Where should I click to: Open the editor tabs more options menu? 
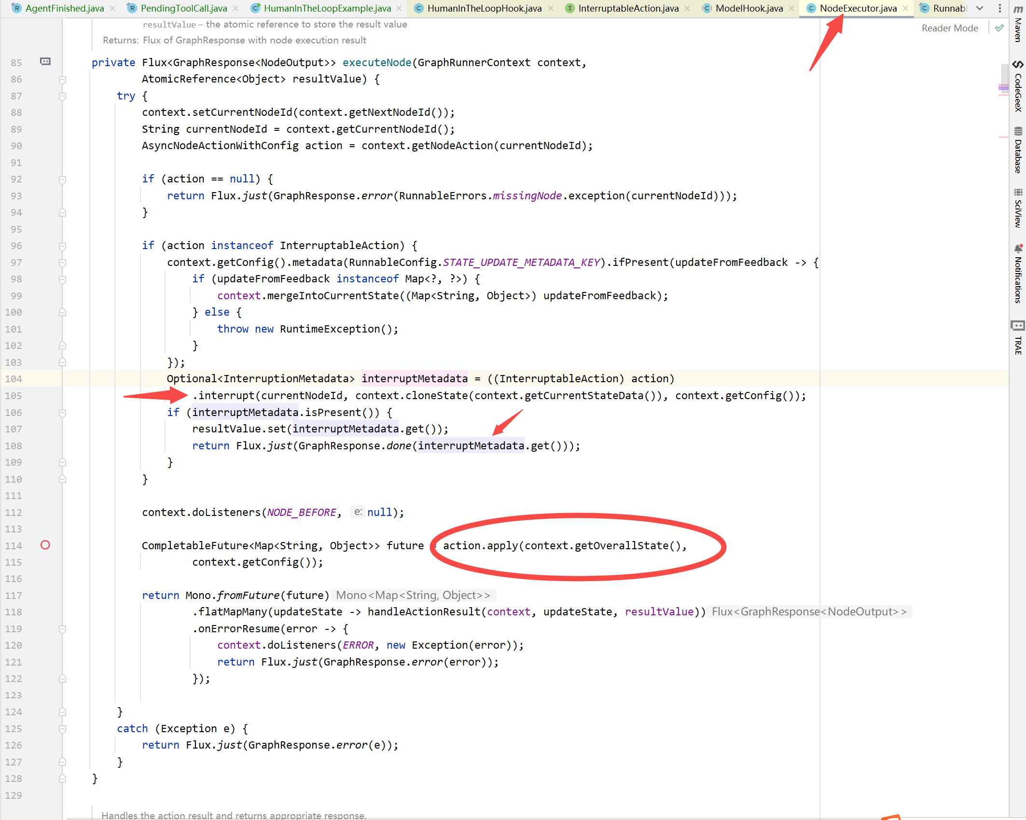(999, 8)
